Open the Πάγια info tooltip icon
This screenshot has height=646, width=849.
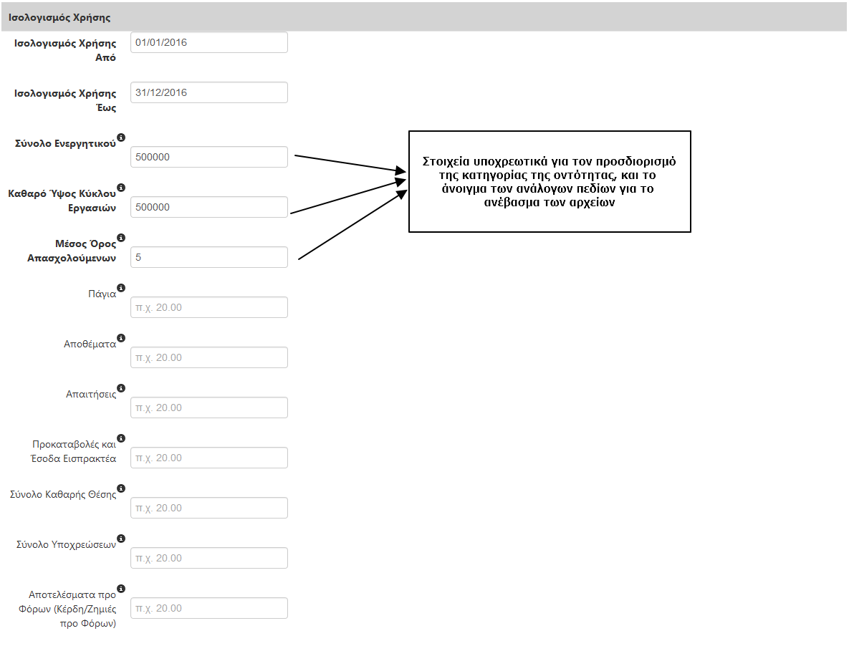tap(120, 287)
